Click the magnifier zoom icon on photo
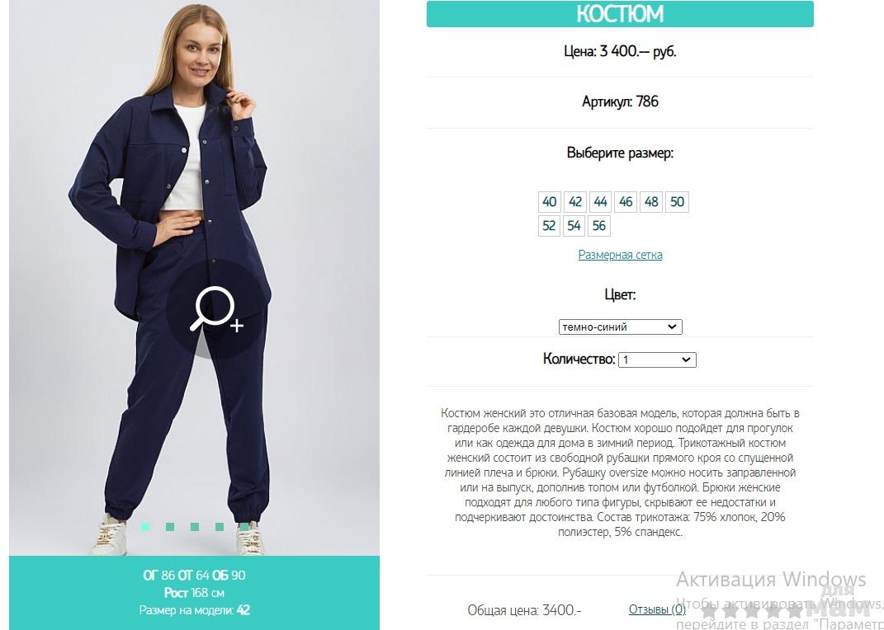Screen dimensions: 884x630 [x=217, y=308]
